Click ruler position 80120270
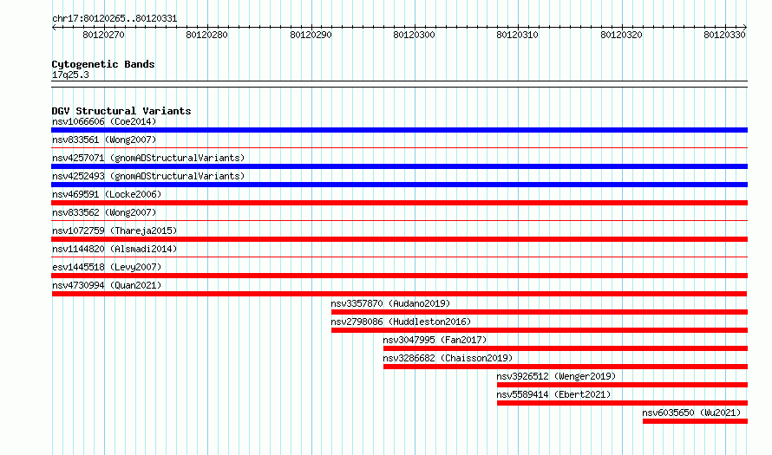 click(103, 35)
